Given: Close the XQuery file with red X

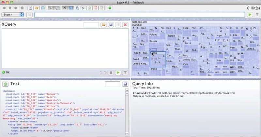Looking at the screenshot, I should pos(125,25).
